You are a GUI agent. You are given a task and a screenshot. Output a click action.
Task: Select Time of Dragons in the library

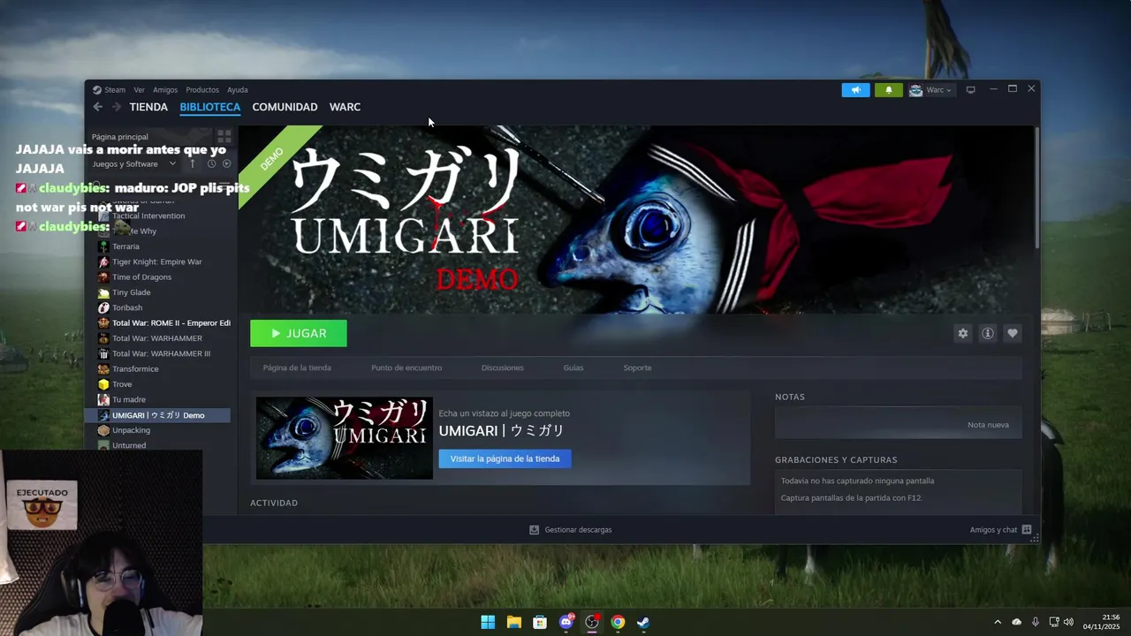click(141, 276)
